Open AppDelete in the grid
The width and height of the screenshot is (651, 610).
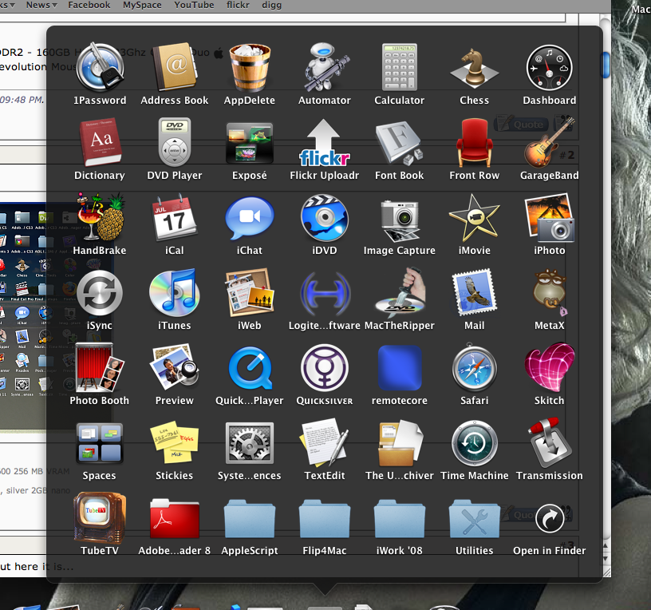click(x=250, y=67)
